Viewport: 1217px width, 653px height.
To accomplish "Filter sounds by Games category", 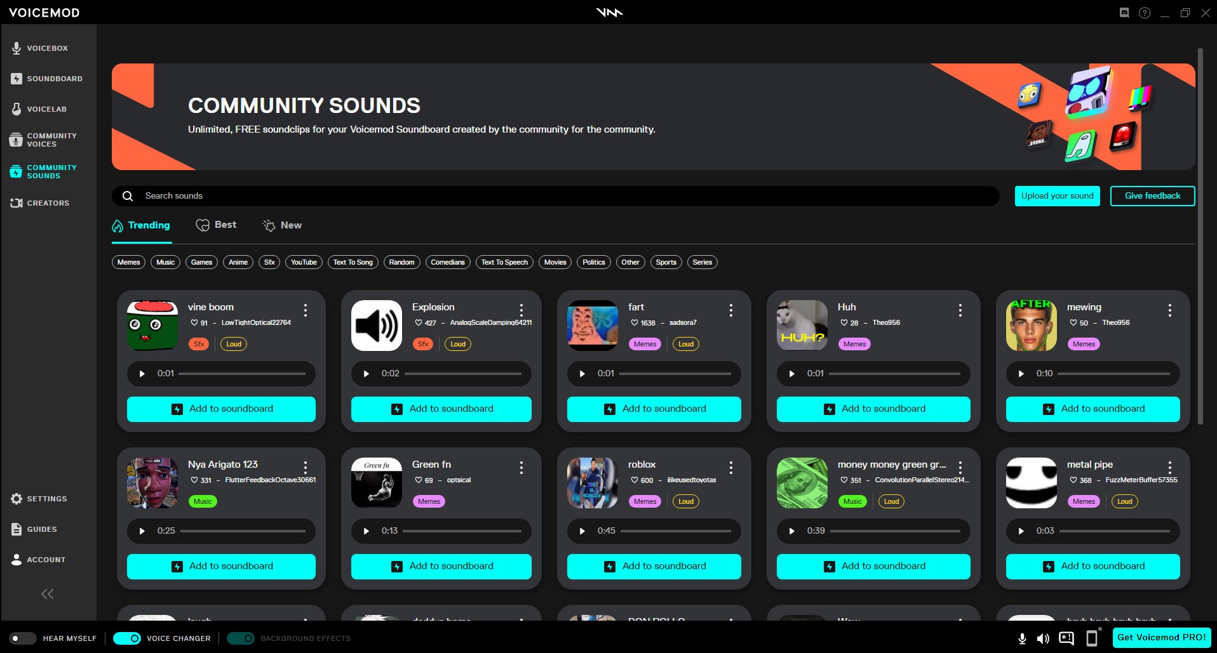I will click(201, 262).
